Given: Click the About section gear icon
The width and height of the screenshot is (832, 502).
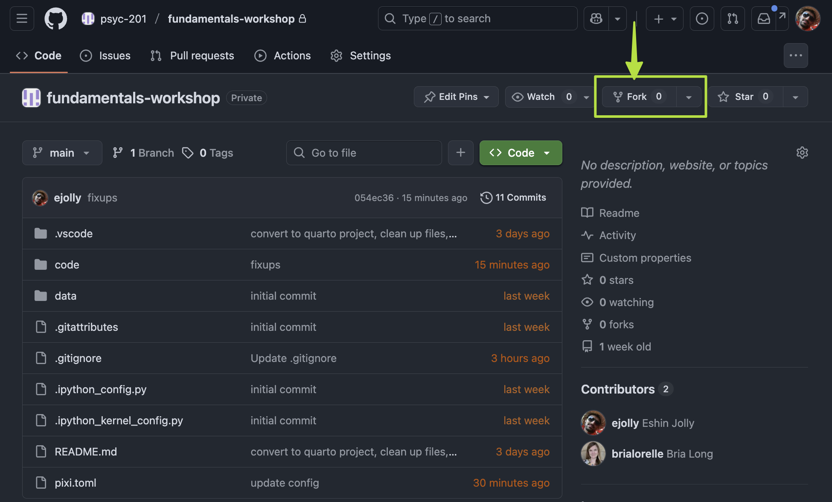Looking at the screenshot, I should coord(802,153).
